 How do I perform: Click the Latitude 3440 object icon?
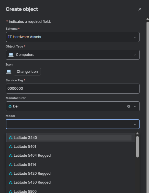click(11, 138)
